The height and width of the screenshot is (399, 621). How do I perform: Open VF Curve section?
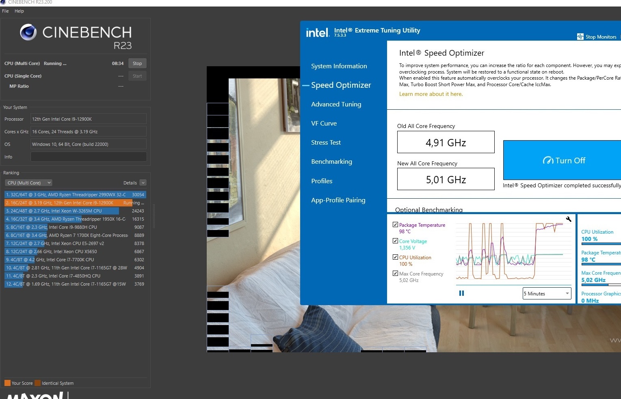point(324,123)
